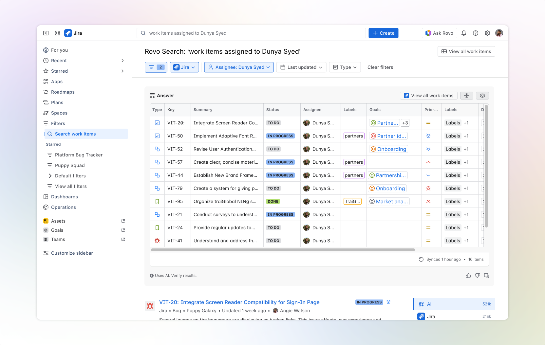Expand the +1 labels for VIT-21
This screenshot has height=345, width=545.
pyautogui.click(x=466, y=214)
